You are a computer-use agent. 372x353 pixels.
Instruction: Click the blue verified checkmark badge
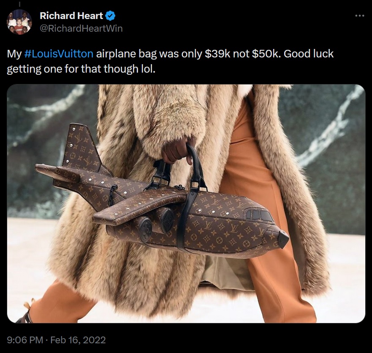click(x=110, y=16)
